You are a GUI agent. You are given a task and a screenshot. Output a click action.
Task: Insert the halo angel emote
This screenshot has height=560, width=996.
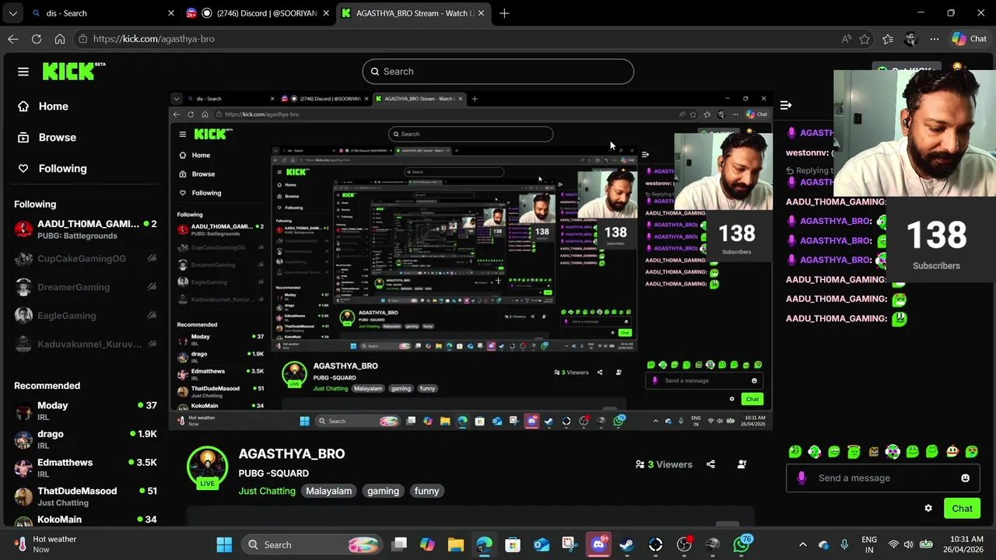[854, 452]
